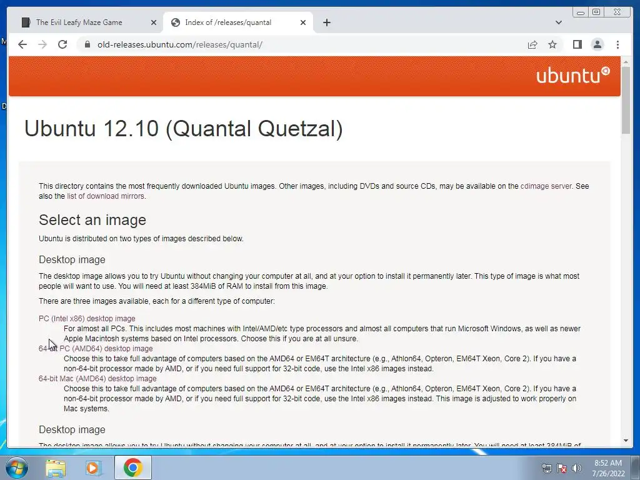Close the Evil Leafy Maze Game tab
Viewport: 640px width, 480px height.
(x=154, y=22)
